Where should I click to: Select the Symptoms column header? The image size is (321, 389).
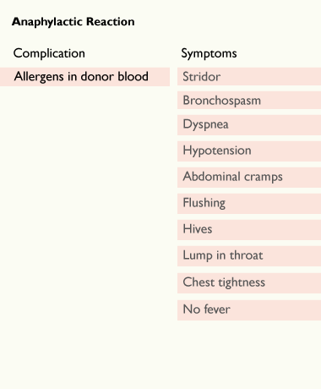(x=209, y=53)
